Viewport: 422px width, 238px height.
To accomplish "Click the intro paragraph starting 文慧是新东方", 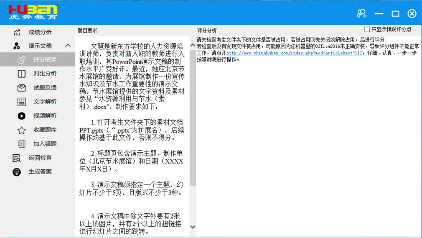I will click(132, 76).
